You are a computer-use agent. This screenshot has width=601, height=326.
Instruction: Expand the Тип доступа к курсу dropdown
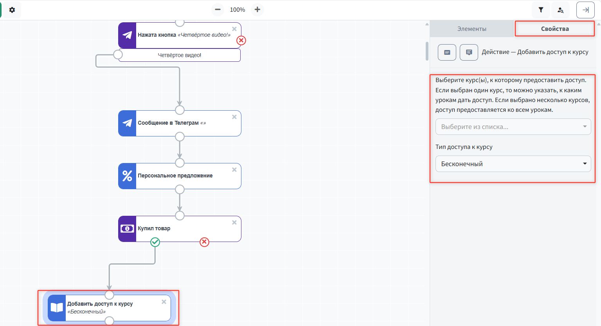click(x=513, y=164)
